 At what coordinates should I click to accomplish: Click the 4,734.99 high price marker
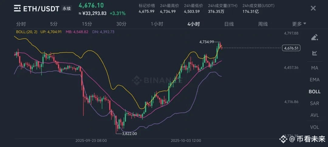(x=207, y=42)
